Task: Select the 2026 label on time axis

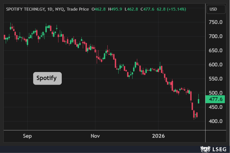Action: pos(158,136)
